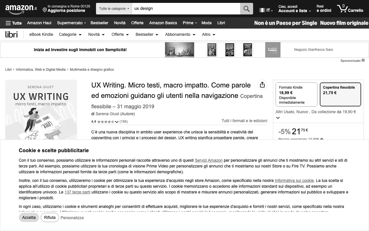Click the star rating graphic

click(x=106, y=122)
